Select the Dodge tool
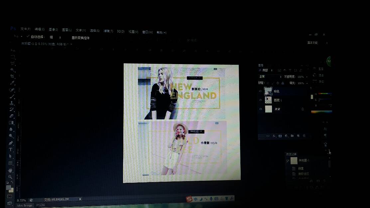The image size is (370, 208). click(x=11, y=136)
